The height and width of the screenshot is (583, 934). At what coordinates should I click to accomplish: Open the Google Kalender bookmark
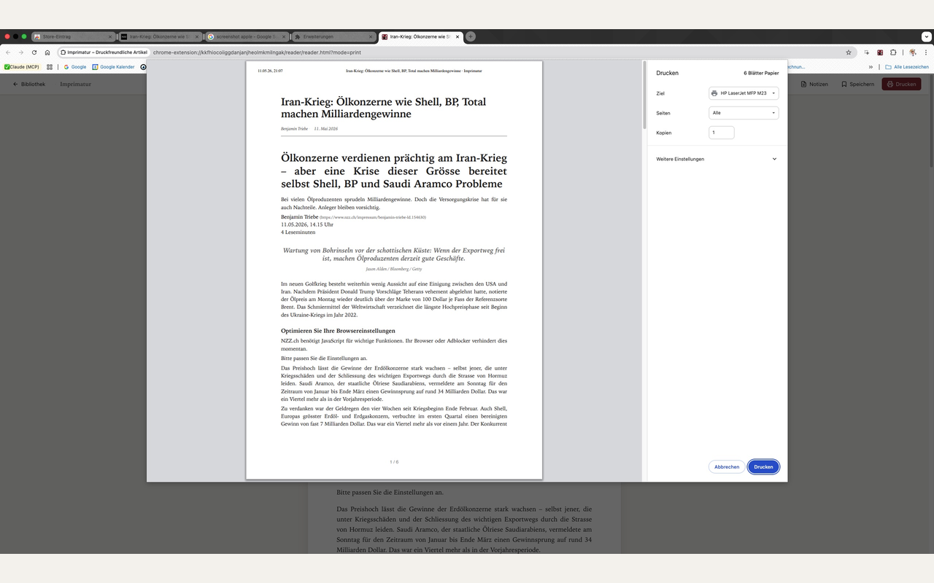click(x=114, y=67)
